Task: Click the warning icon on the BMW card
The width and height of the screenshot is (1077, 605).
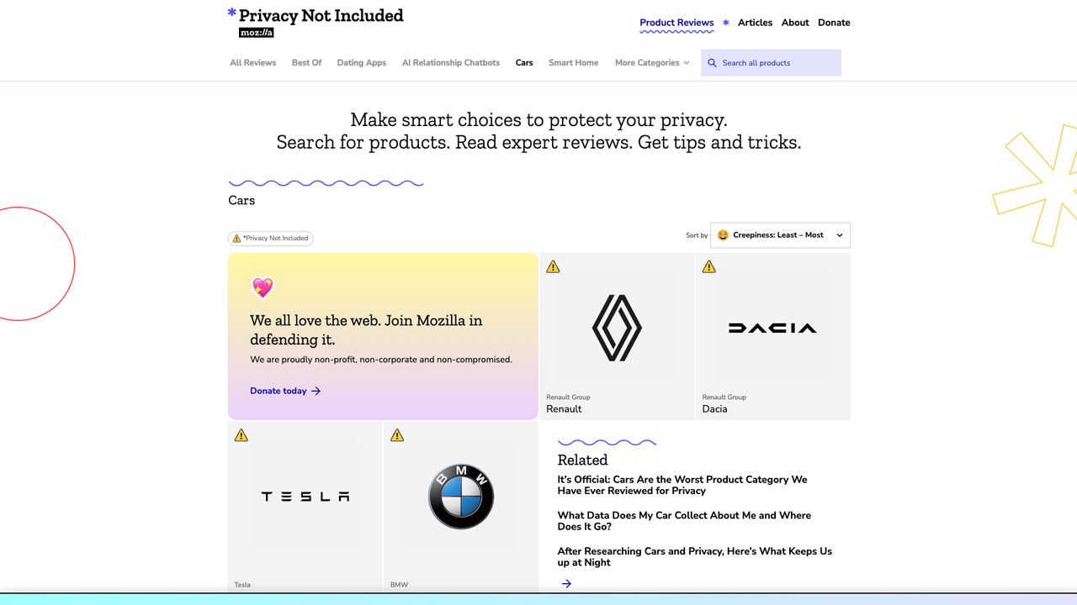Action: pos(397,435)
